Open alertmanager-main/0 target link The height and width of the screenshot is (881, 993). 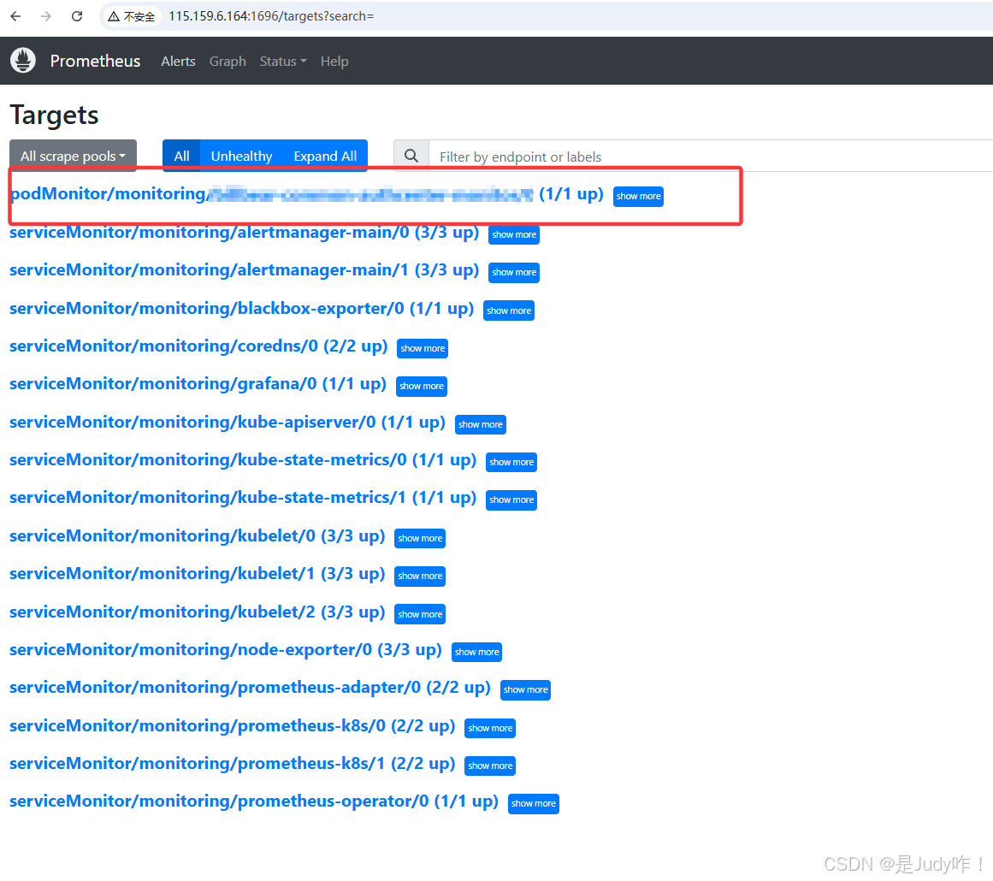point(244,233)
